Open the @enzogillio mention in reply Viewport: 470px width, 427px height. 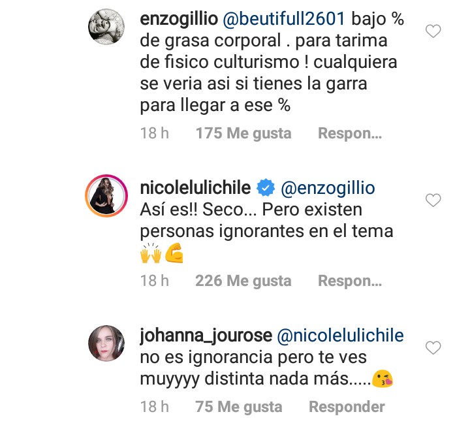click(x=327, y=189)
